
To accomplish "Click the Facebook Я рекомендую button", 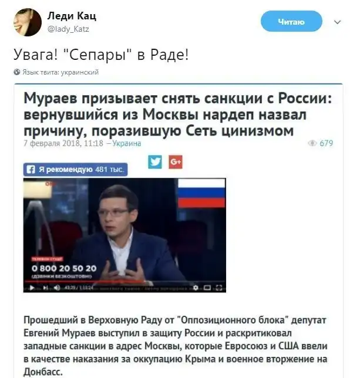I will point(76,170).
